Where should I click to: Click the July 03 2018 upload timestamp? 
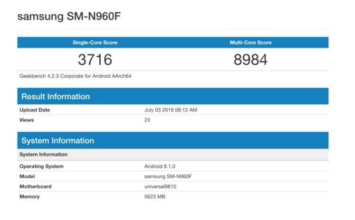(x=170, y=110)
